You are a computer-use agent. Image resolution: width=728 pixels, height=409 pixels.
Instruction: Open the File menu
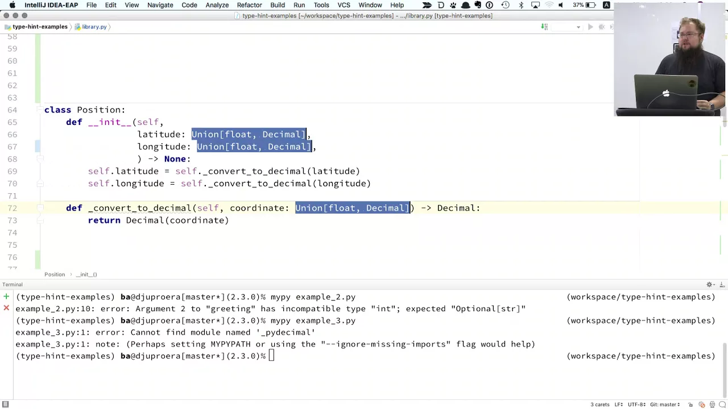coord(91,5)
